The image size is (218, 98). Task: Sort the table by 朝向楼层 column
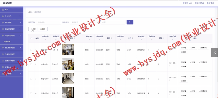point(99,39)
